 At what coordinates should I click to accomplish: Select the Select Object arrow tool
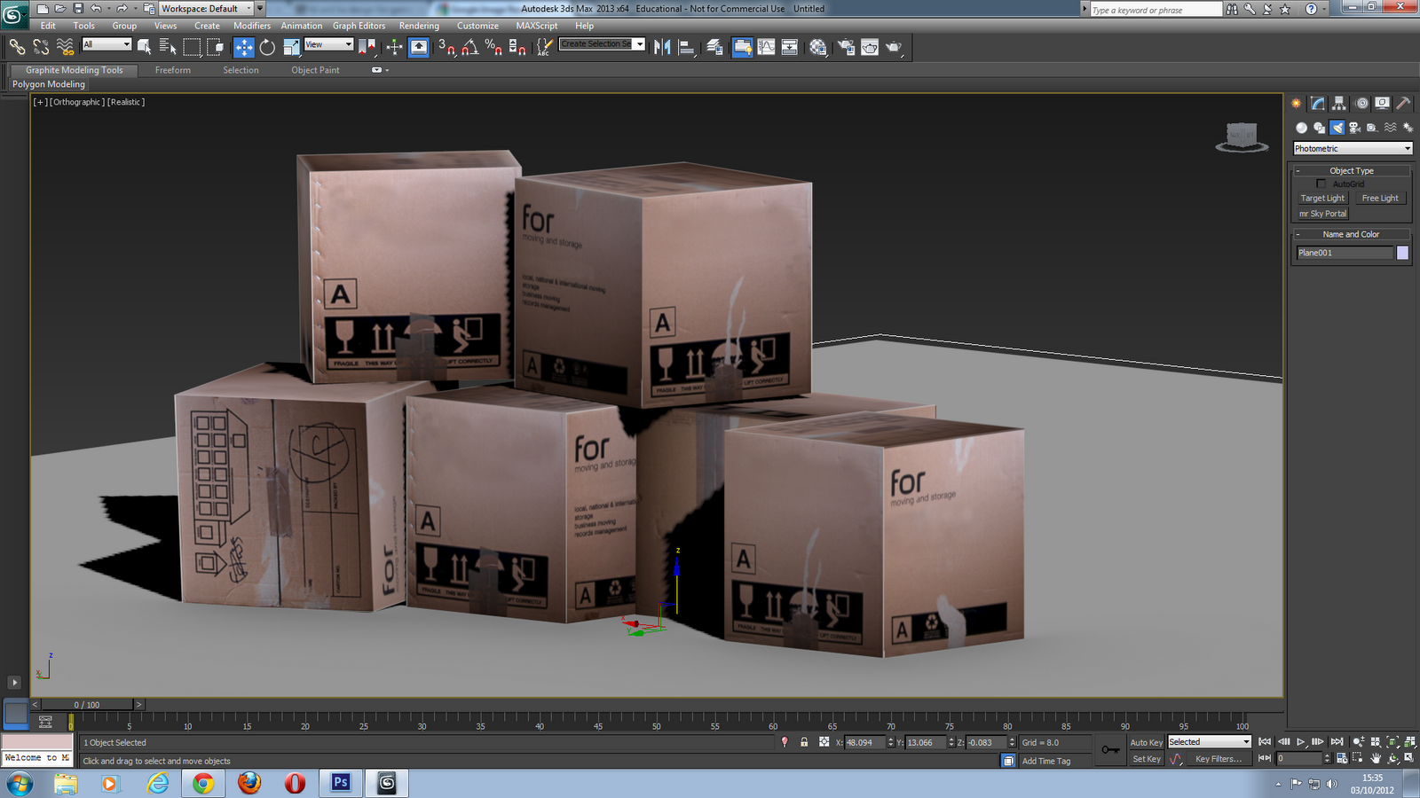(x=144, y=46)
